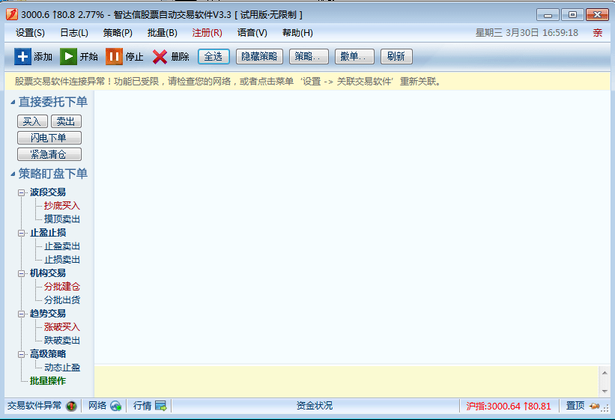This screenshot has width=615, height=420.
Task: Select the 动态止盈 strategy item
Action: pos(61,368)
